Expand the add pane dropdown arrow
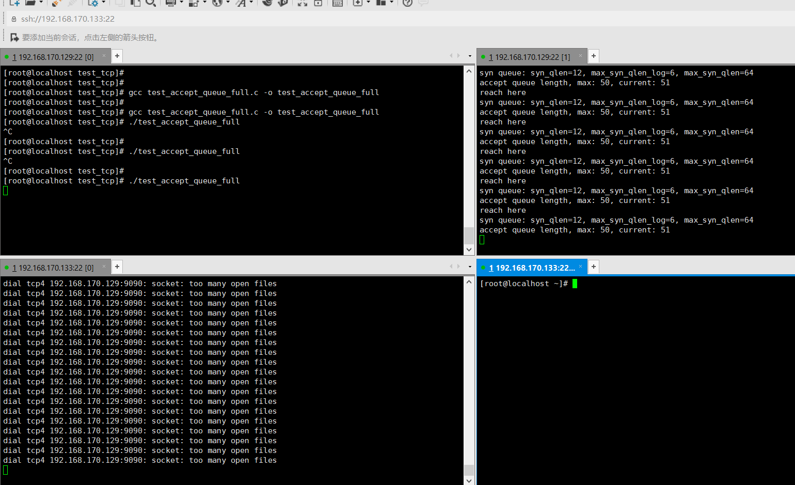The height and width of the screenshot is (485, 795). coord(368,3)
